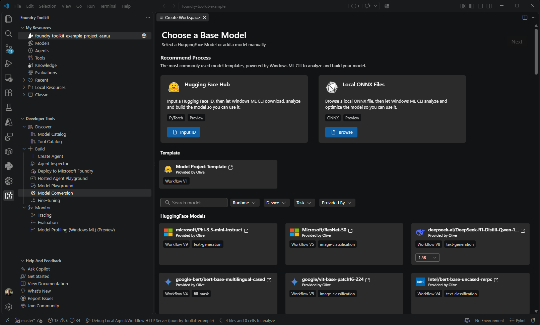Open View Documentation link
540x325 pixels.
click(x=48, y=284)
